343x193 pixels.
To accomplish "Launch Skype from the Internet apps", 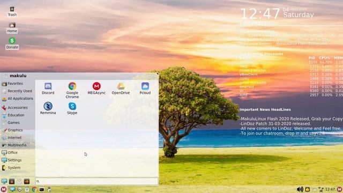I will coord(72,108).
